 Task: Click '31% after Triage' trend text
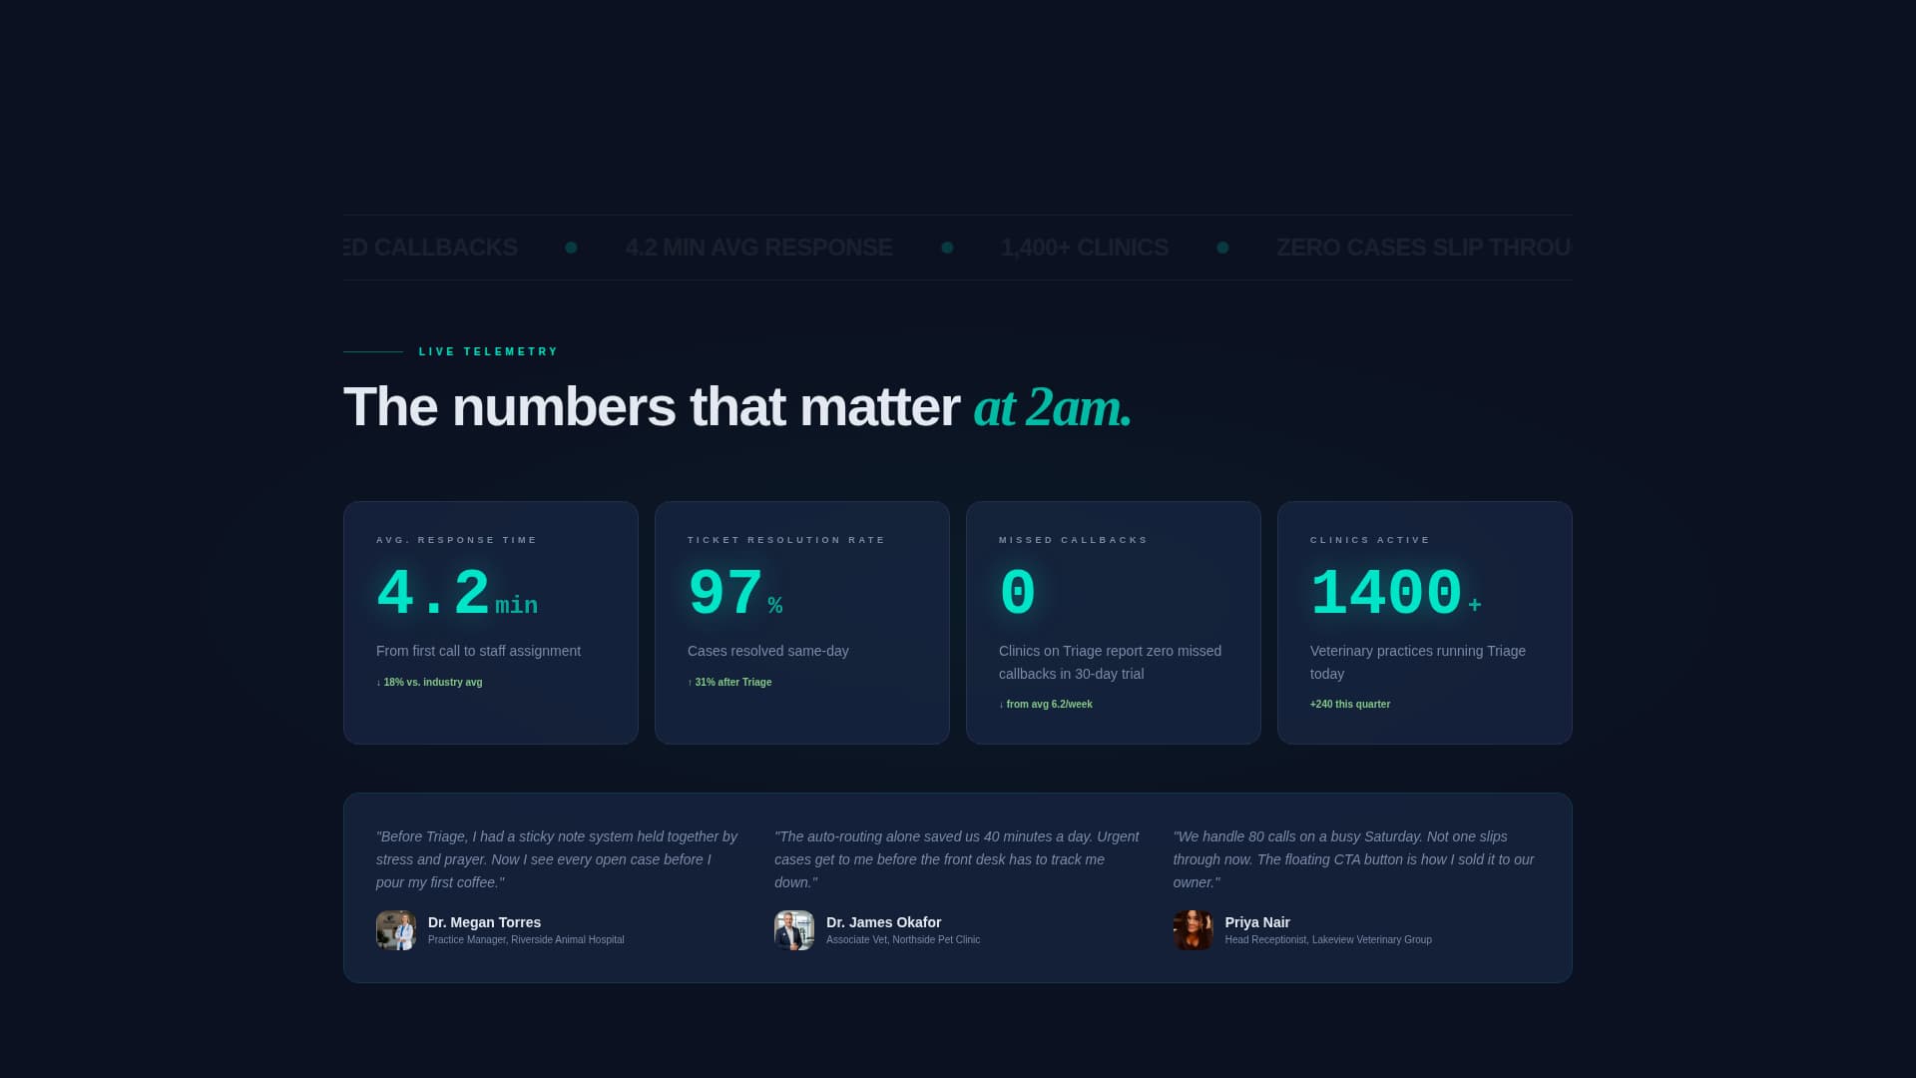[x=729, y=683]
